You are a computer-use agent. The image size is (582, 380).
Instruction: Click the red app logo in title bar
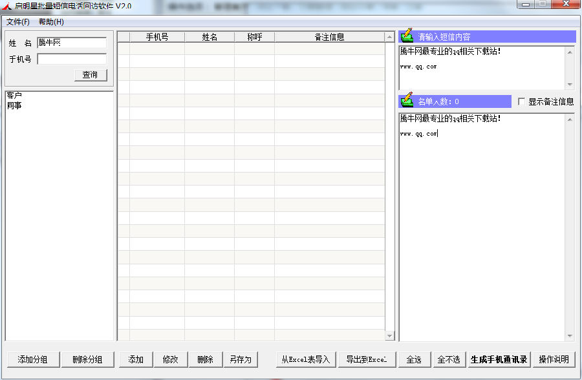pyautogui.click(x=6, y=6)
